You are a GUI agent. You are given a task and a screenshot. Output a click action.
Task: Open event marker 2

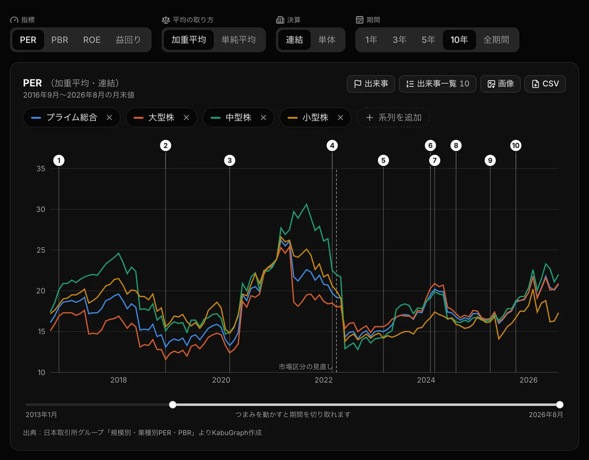(x=165, y=145)
